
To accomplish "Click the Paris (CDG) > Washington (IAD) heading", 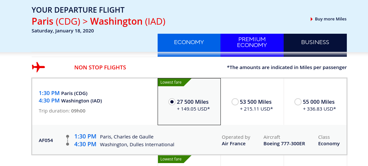I will 98,21.
